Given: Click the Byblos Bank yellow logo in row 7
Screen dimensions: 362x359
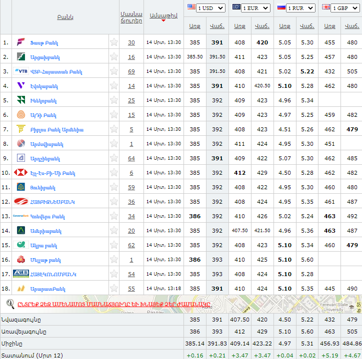Looking at the screenshot, I should tap(21, 129).
